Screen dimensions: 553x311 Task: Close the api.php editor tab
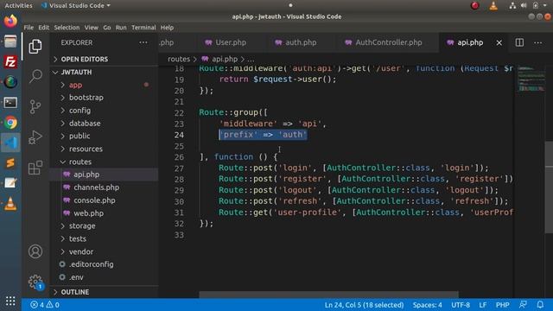[x=499, y=42]
